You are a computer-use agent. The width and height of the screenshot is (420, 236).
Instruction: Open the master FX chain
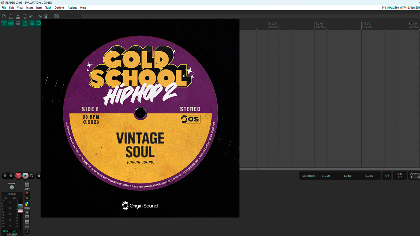[x=27, y=213]
